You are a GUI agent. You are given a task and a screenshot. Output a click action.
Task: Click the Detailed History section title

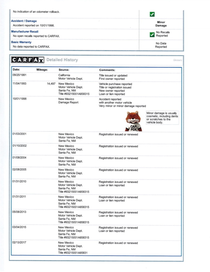[62, 60]
